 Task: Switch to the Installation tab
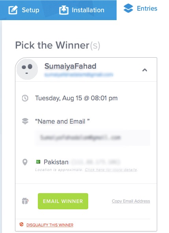pyautogui.click(x=82, y=10)
